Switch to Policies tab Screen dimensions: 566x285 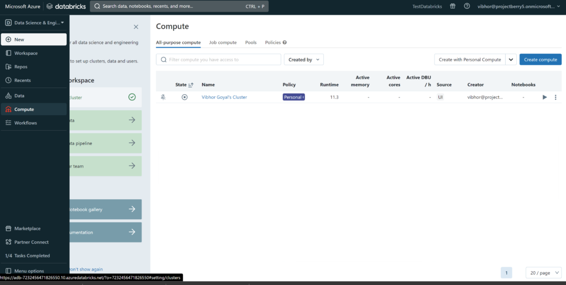coord(273,43)
